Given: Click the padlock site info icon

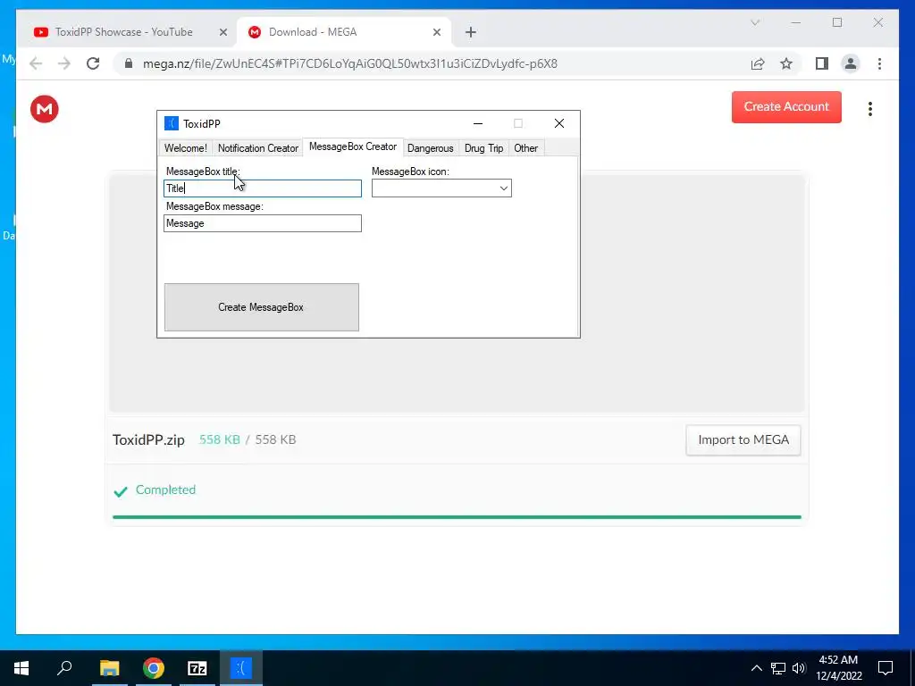Looking at the screenshot, I should (x=129, y=63).
